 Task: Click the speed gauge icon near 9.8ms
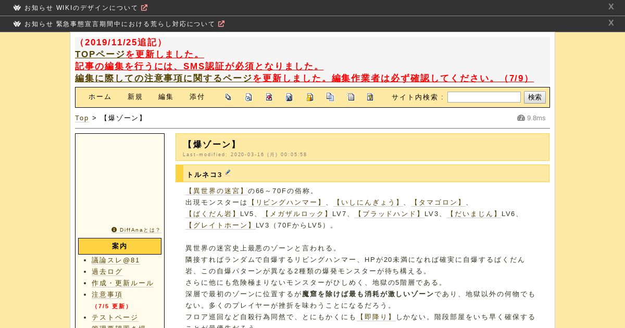pos(521,118)
